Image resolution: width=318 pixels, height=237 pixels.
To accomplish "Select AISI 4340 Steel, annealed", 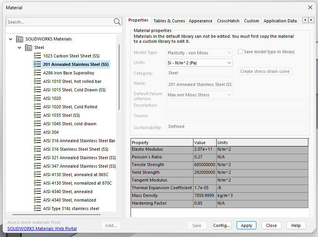I will tap(68, 192).
